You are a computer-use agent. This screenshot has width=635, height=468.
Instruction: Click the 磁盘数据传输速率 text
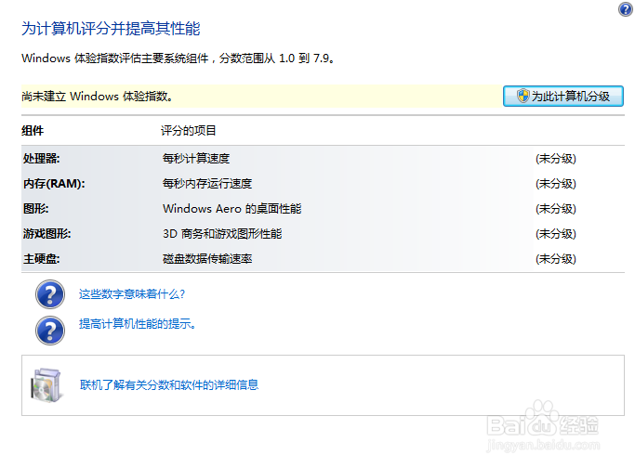207,259
